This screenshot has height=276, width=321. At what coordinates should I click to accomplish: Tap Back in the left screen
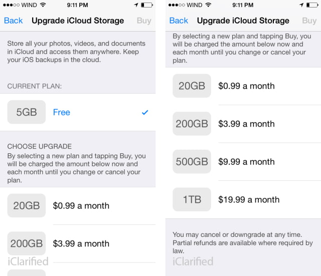[x=14, y=21]
